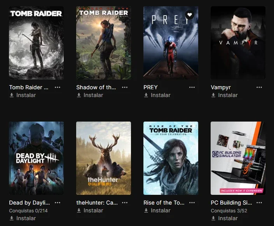Click the 'Shadow of th...' game title
This screenshot has width=274, height=226.
96,87
